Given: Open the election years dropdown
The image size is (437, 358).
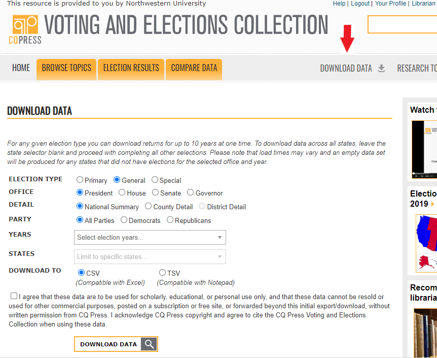Looking at the screenshot, I should (150, 237).
